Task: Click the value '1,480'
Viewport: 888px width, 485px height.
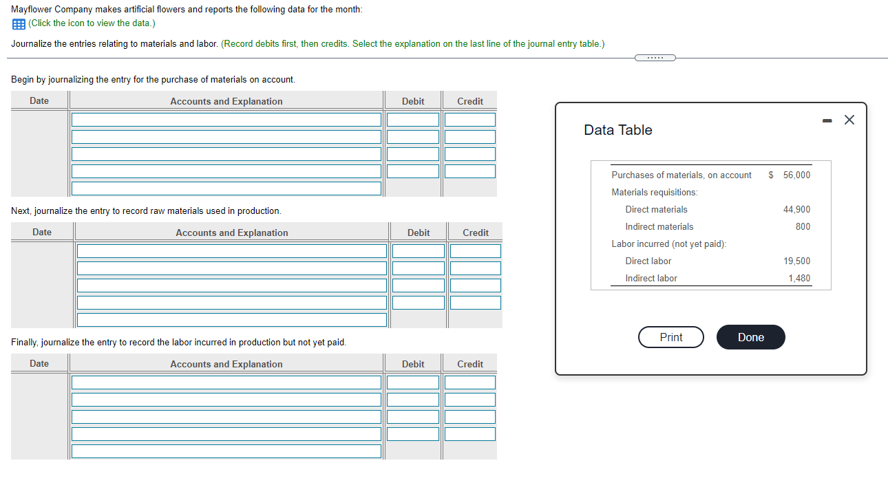Action: tap(799, 279)
